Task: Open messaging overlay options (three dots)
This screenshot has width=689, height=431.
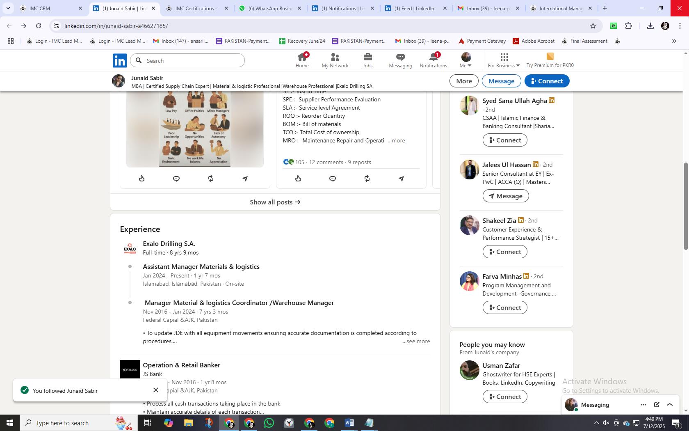Action: pyautogui.click(x=643, y=405)
